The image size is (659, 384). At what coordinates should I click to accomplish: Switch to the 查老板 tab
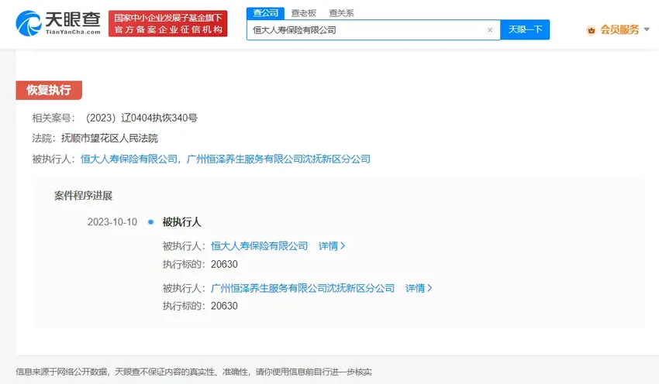coord(303,13)
